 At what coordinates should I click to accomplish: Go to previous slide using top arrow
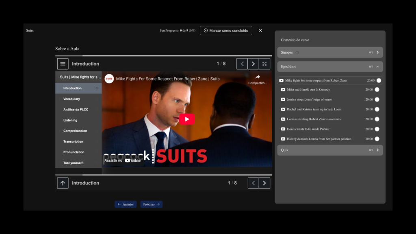(x=242, y=64)
